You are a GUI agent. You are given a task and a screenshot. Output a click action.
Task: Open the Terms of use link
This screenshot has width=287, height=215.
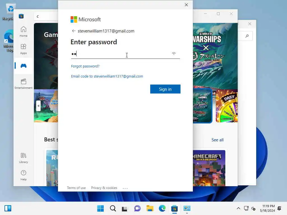(x=76, y=188)
